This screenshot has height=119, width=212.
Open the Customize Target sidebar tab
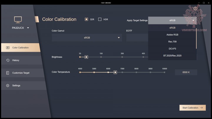[x=23, y=73]
